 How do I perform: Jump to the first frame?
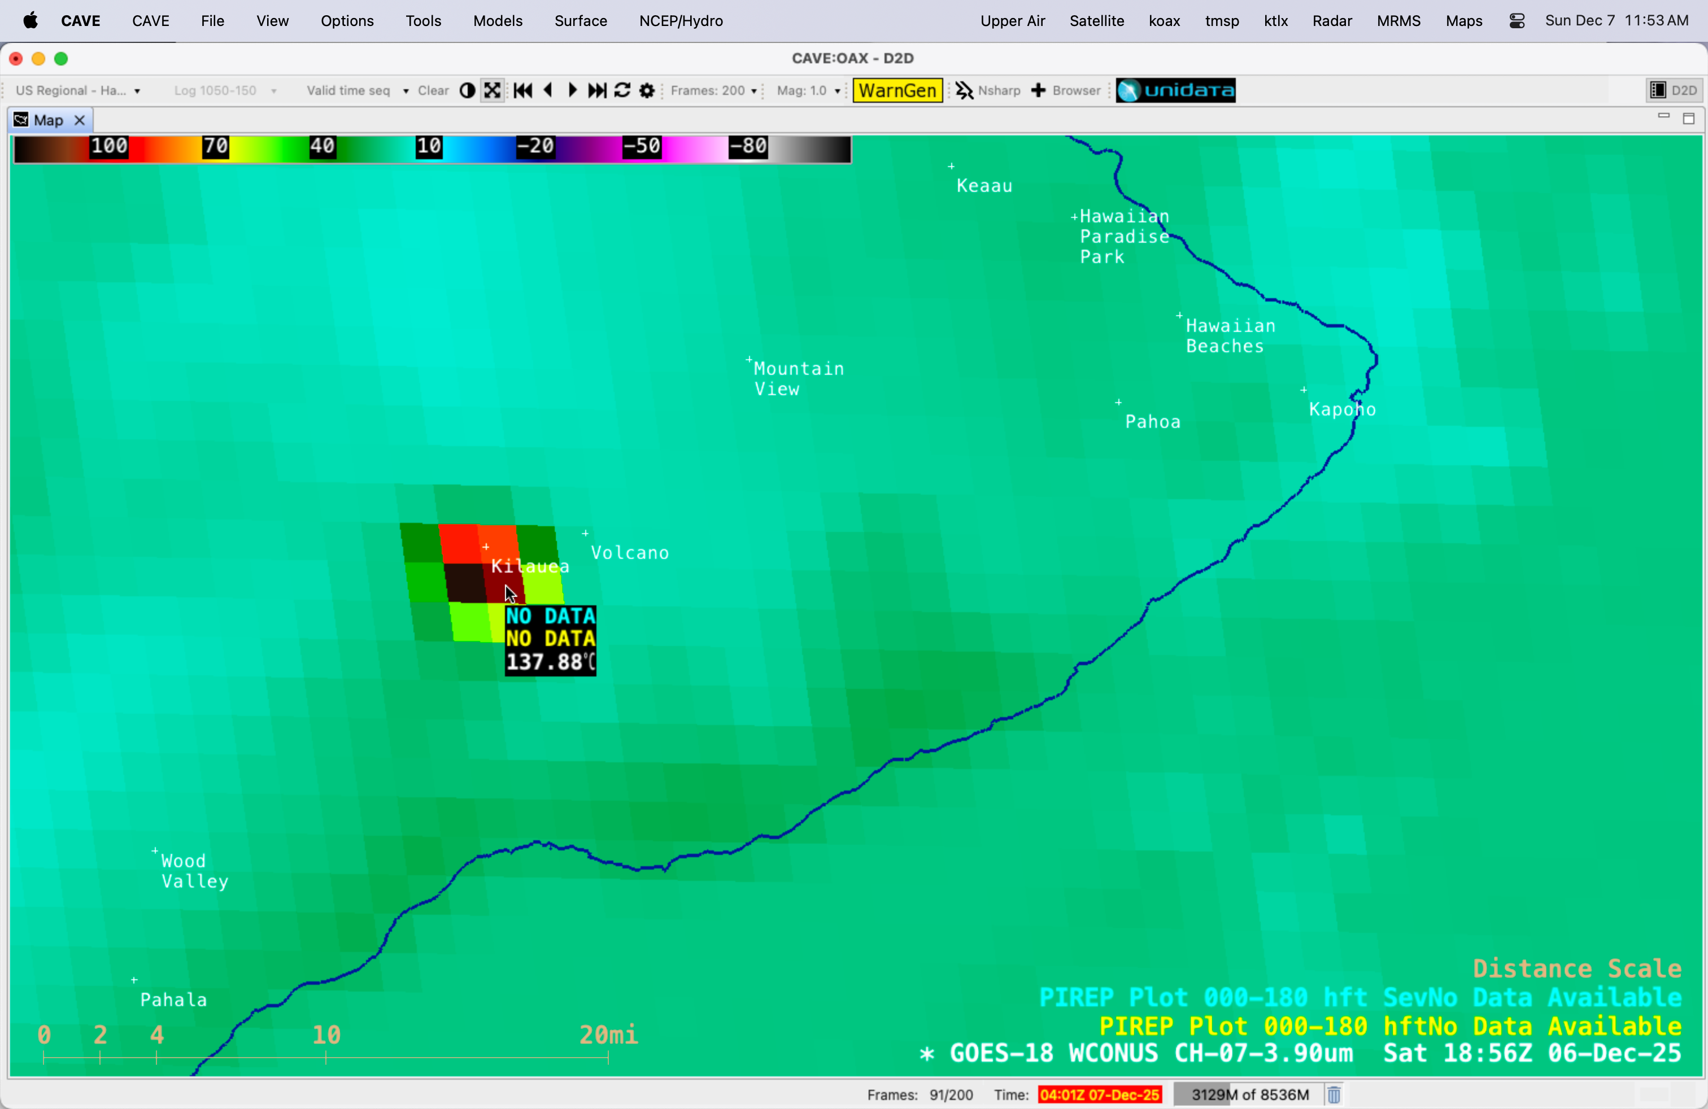522,90
